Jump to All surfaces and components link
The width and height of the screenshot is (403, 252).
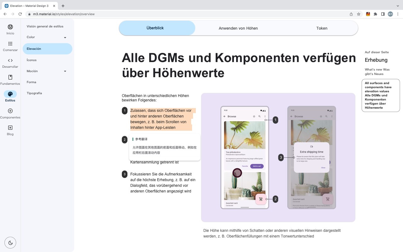coord(381,95)
